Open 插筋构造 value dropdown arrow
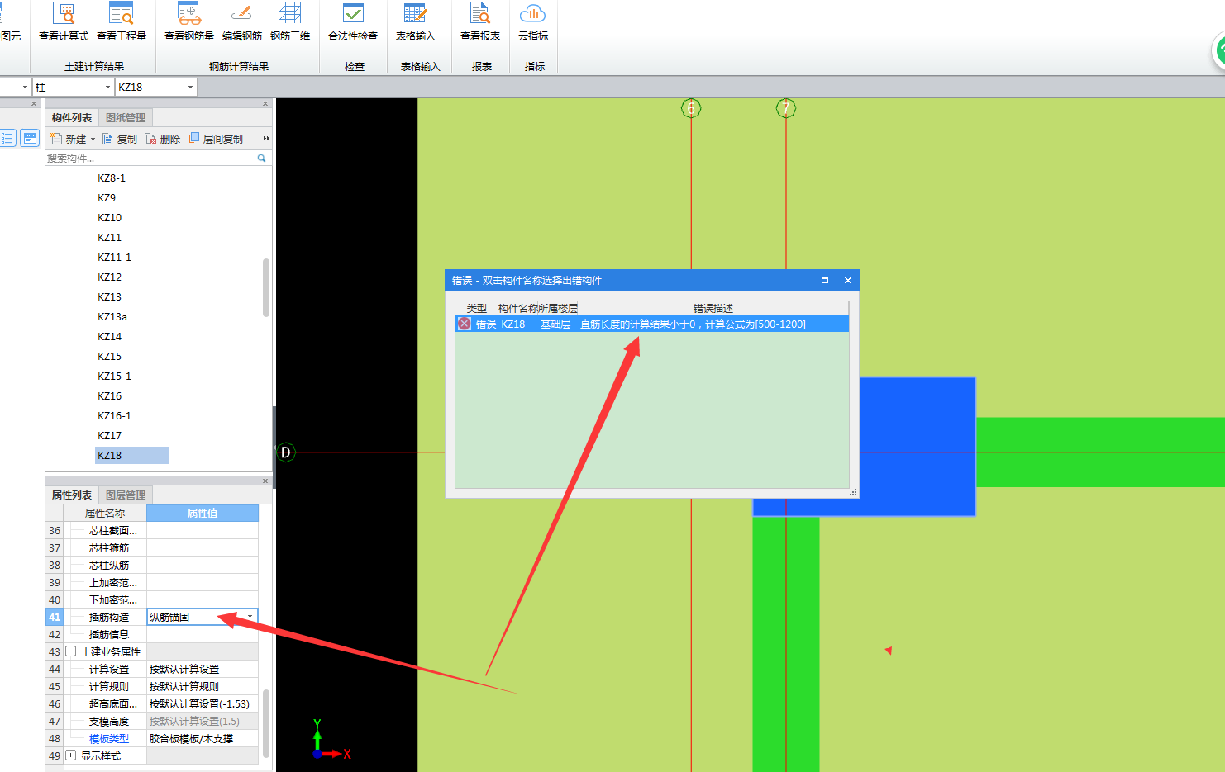This screenshot has width=1225, height=772. click(x=250, y=617)
